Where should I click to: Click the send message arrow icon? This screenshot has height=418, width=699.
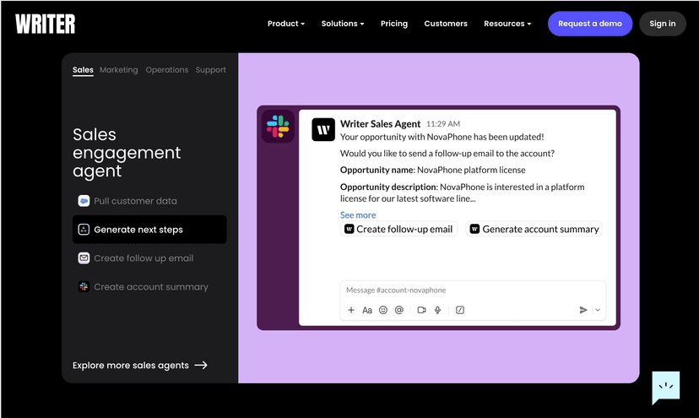(x=583, y=310)
